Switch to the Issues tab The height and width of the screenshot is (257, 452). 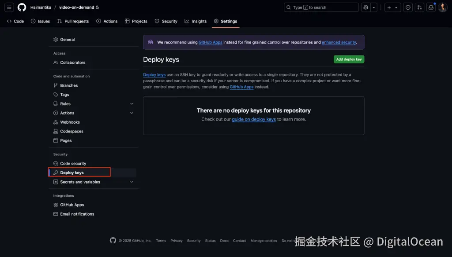(40, 21)
